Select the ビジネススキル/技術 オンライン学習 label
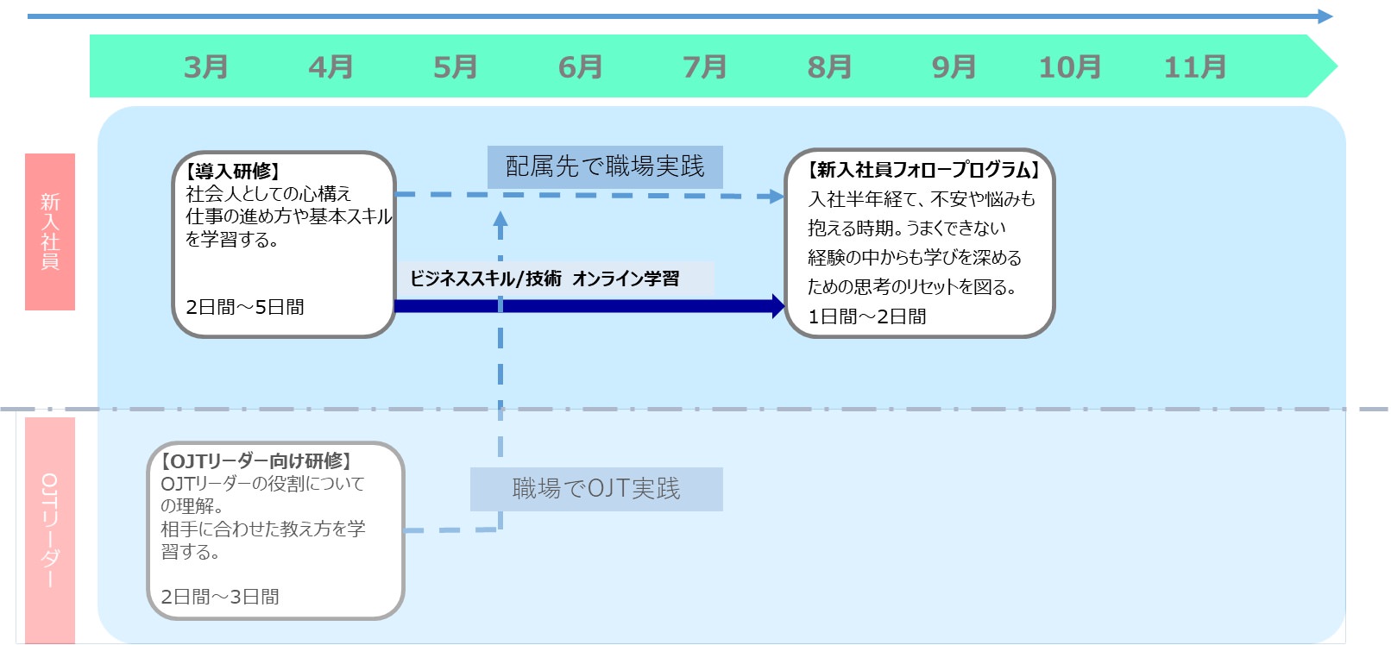 pyautogui.click(x=555, y=279)
